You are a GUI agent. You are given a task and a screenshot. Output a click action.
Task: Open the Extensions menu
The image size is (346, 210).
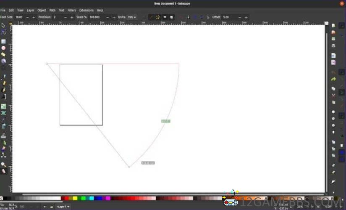[86, 10]
